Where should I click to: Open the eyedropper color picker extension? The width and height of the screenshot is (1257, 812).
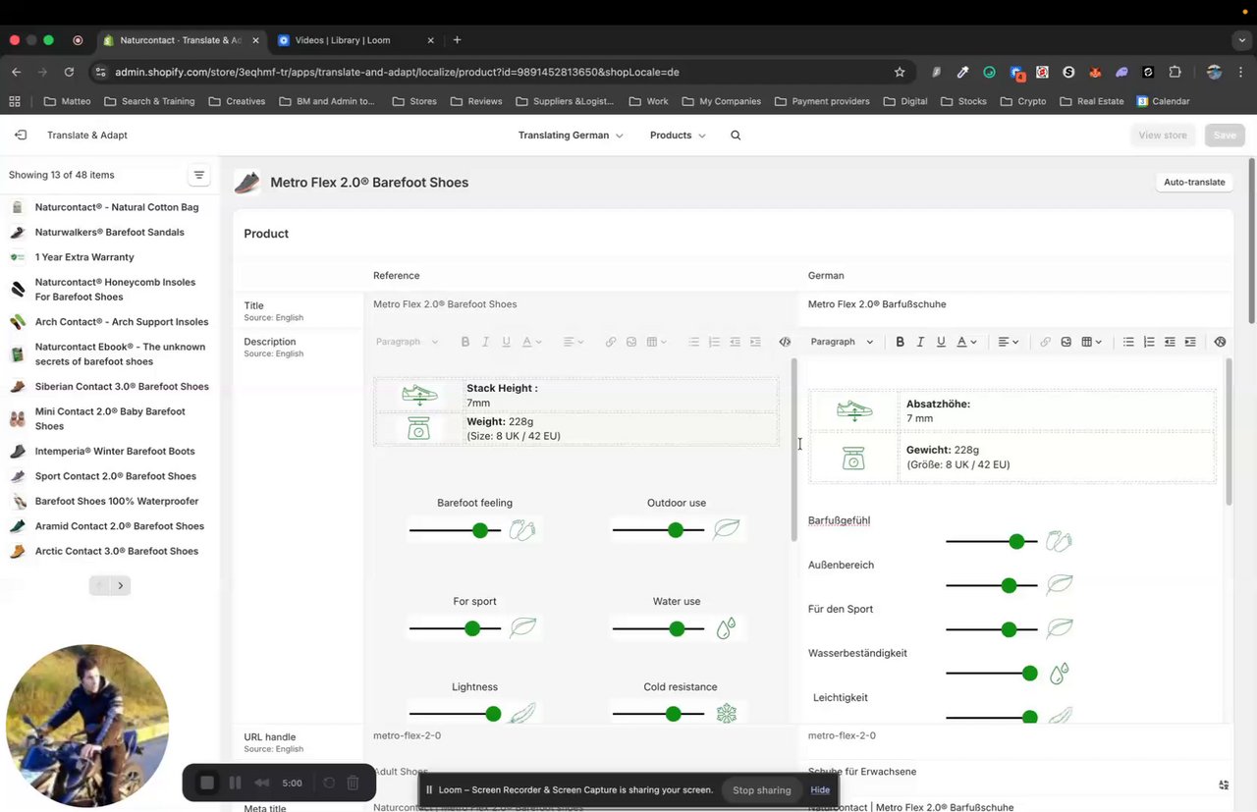[962, 72]
